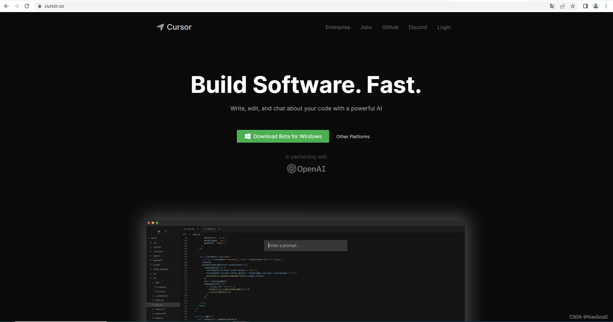Click the share page icon
Viewport: 613px width, 322px height.
563,6
